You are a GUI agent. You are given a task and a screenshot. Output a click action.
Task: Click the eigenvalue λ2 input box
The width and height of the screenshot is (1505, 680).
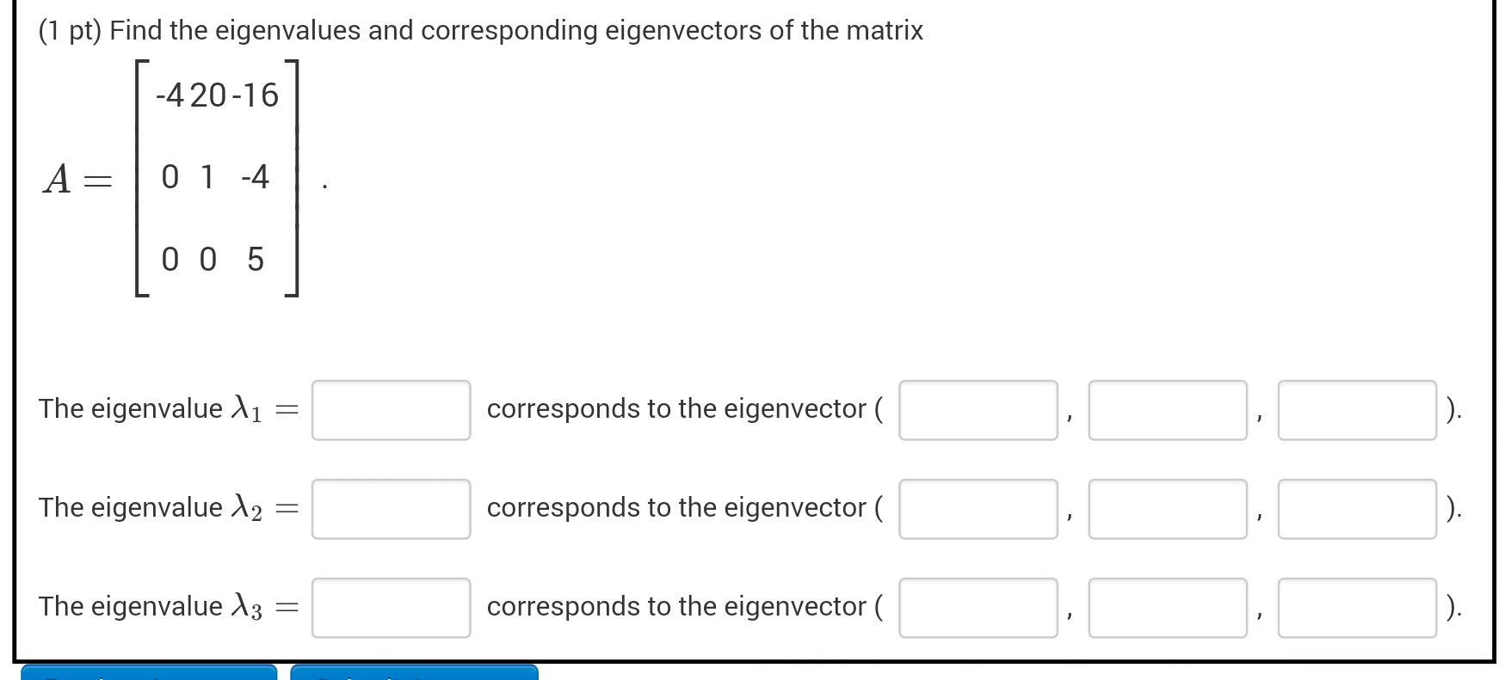(x=391, y=509)
